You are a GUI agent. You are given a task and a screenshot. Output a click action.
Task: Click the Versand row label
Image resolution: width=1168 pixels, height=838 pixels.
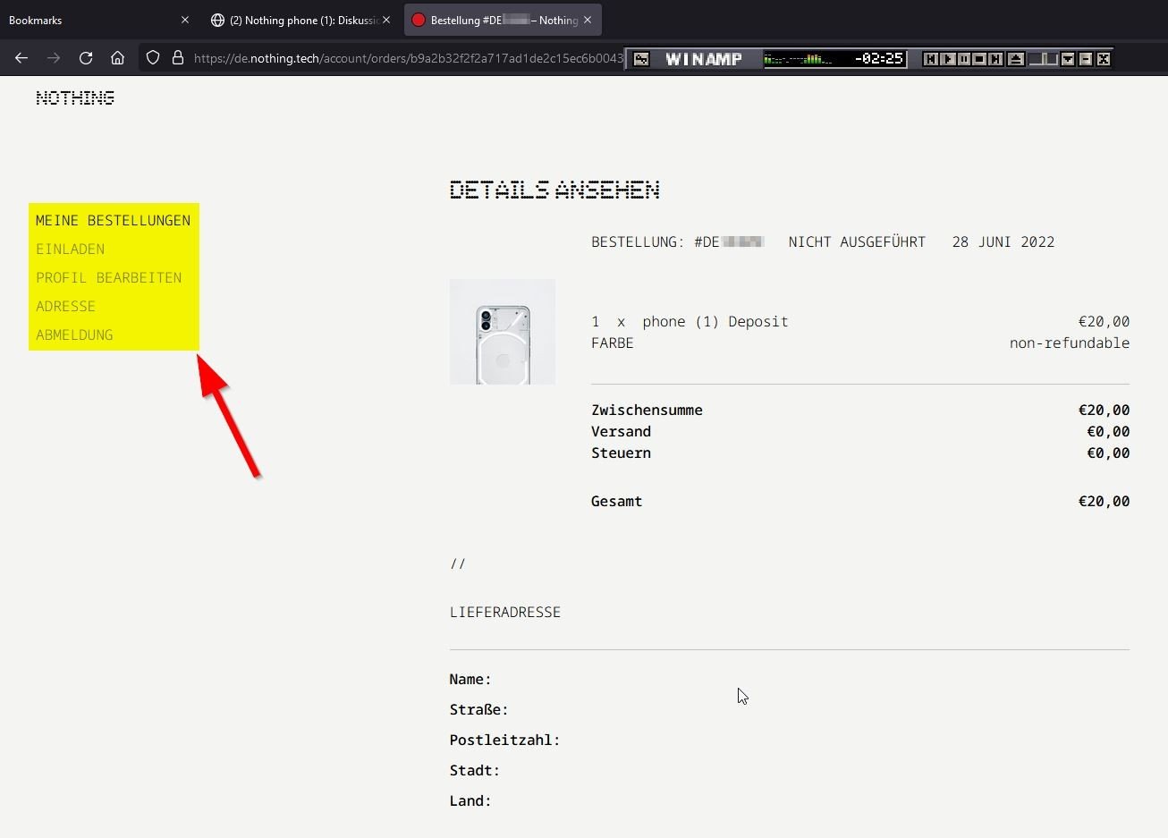(x=621, y=431)
